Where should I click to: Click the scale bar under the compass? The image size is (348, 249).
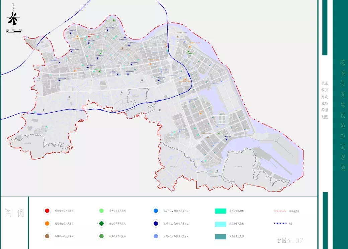(13, 31)
